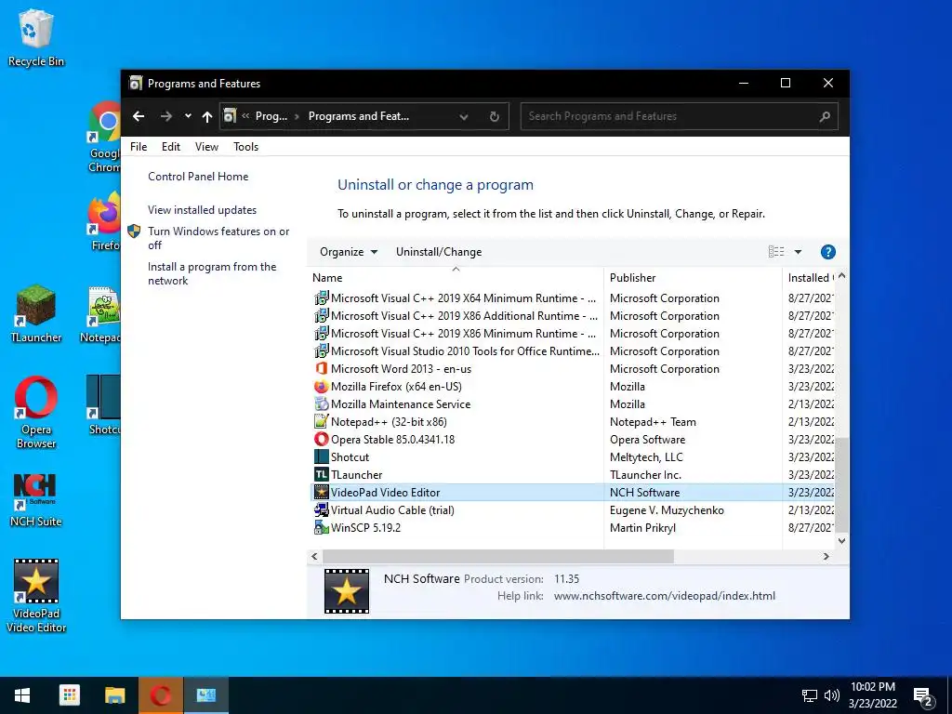Image resolution: width=952 pixels, height=714 pixels.
Task: Sort by the Publisher column header
Action: 693,277
